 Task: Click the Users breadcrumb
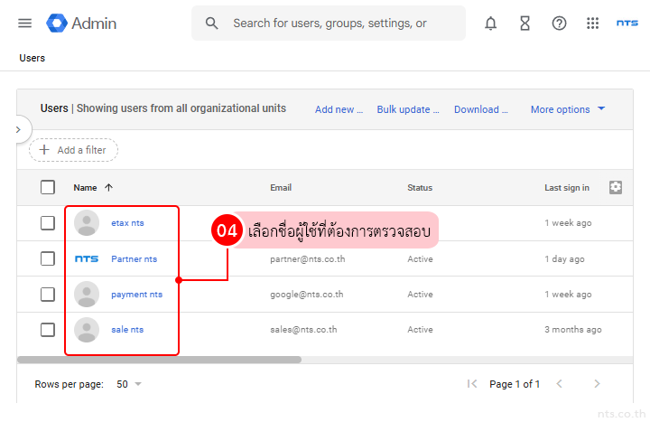coord(32,58)
